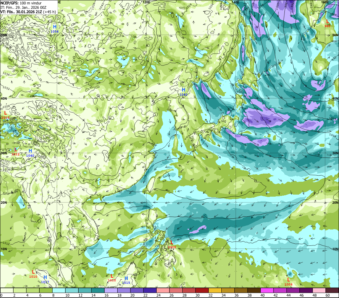Click the 1008 isobar label east of Japan

(x=333, y=136)
